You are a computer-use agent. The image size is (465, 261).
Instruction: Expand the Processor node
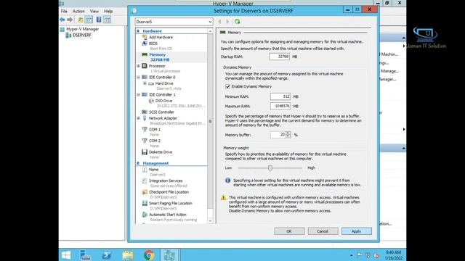coord(139,66)
